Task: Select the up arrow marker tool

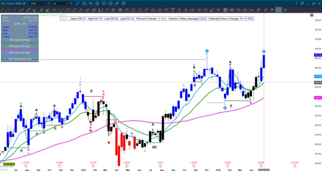Action: pyautogui.click(x=179, y=10)
